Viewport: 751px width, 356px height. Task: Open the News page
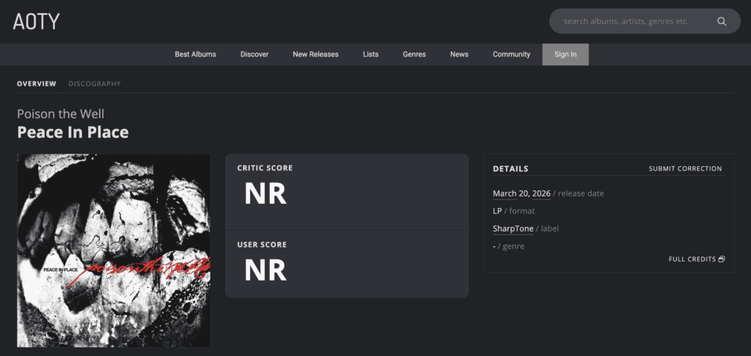click(x=459, y=54)
